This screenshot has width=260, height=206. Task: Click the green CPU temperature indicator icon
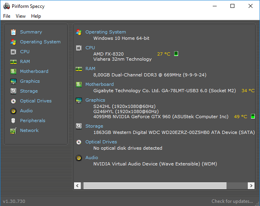click(176, 54)
